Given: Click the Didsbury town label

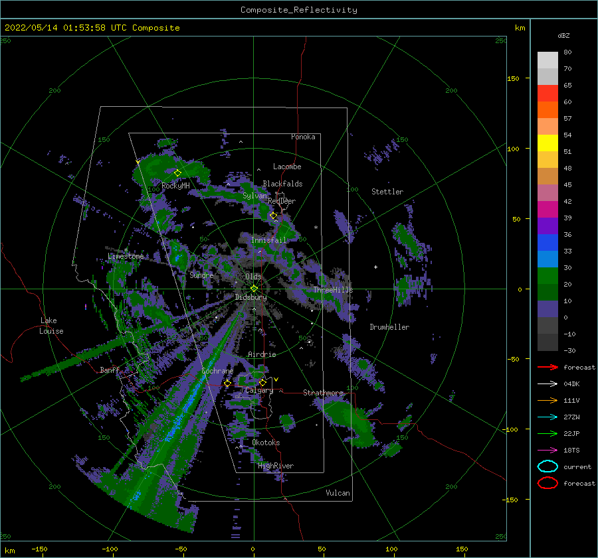Looking at the screenshot, I should click(x=250, y=297).
